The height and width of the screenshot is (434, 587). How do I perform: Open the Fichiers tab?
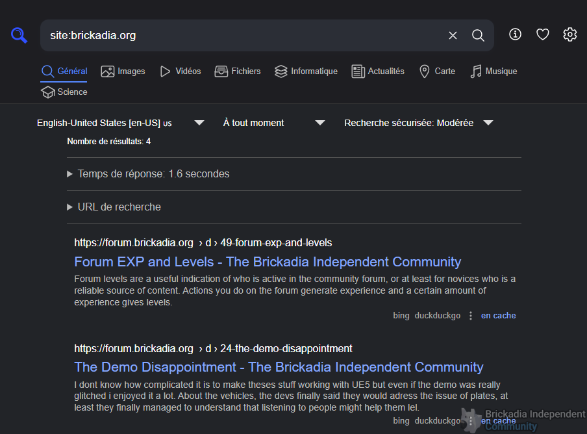(x=238, y=71)
